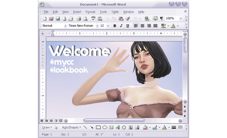The image size is (227, 138).
Task: Toggle Underline formatting
Action: (127, 26)
